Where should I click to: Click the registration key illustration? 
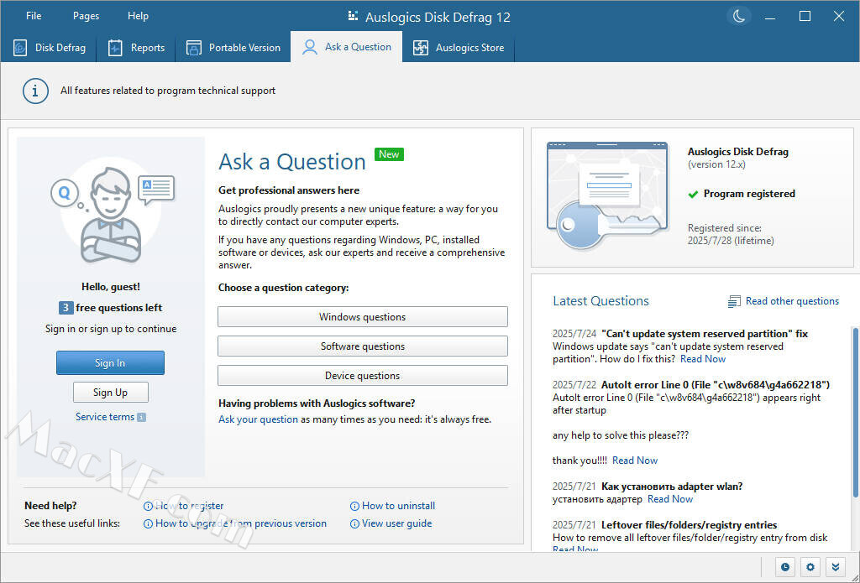click(x=607, y=195)
